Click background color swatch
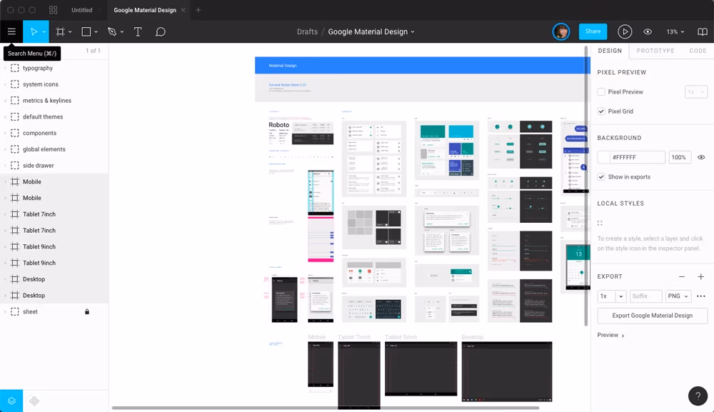 [x=604, y=158]
